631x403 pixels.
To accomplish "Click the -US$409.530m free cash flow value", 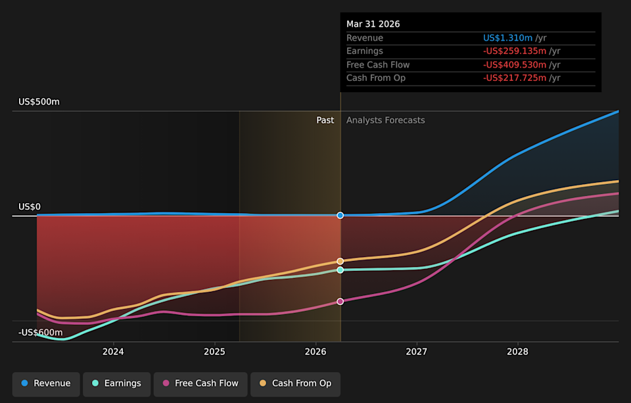I will click(x=514, y=65).
